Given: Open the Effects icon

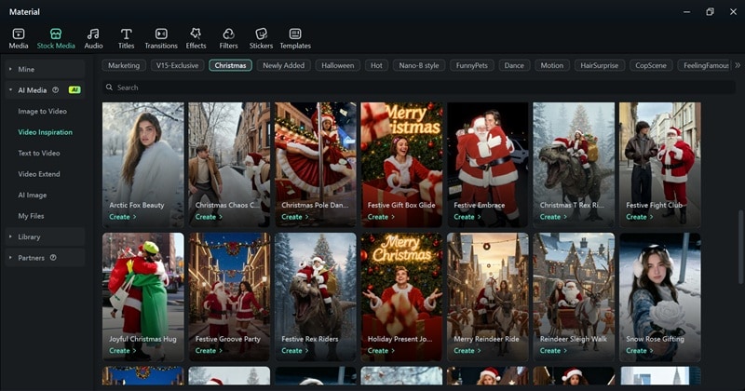Looking at the screenshot, I should pos(196,34).
